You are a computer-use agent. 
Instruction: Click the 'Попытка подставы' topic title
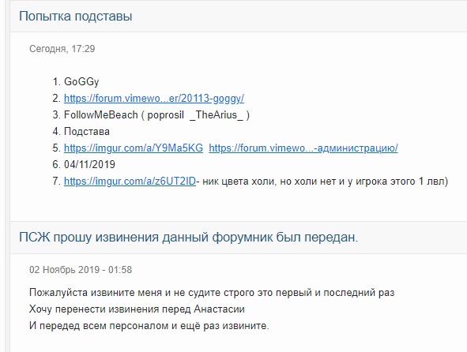tap(76, 16)
